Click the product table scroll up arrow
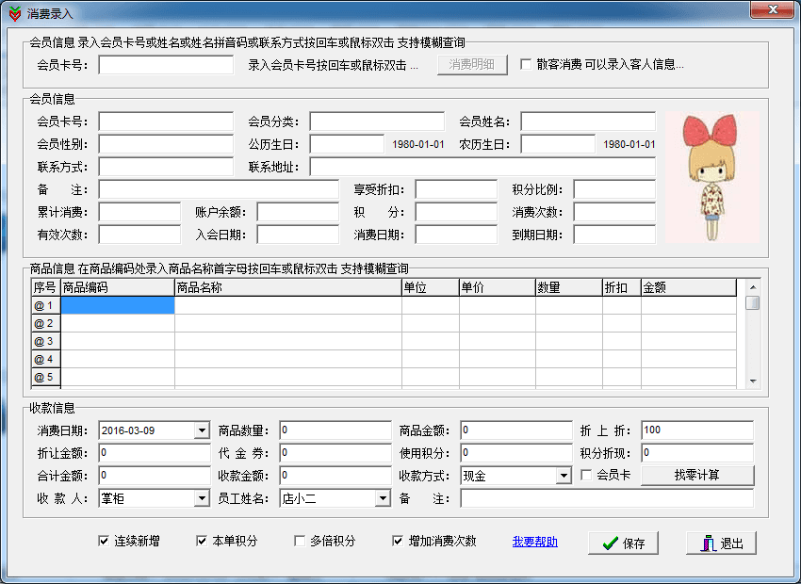This screenshot has width=801, height=584. pyautogui.click(x=753, y=287)
